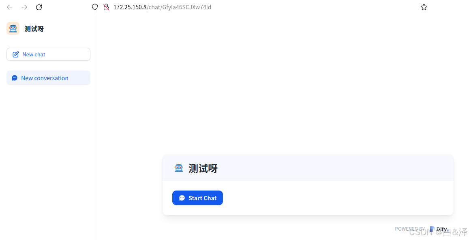Focus the address bar with the URL
The image size is (469, 240).
click(x=162, y=7)
